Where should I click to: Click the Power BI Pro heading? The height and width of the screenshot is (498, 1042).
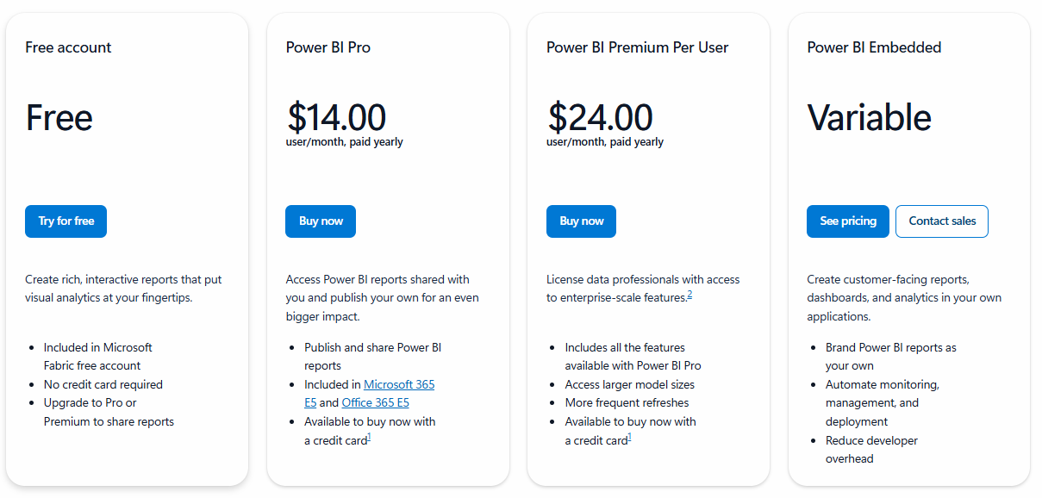click(x=328, y=48)
